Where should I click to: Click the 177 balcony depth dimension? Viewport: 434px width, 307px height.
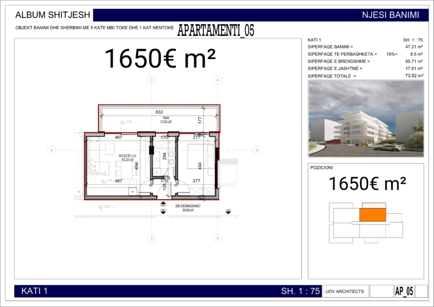pos(200,120)
